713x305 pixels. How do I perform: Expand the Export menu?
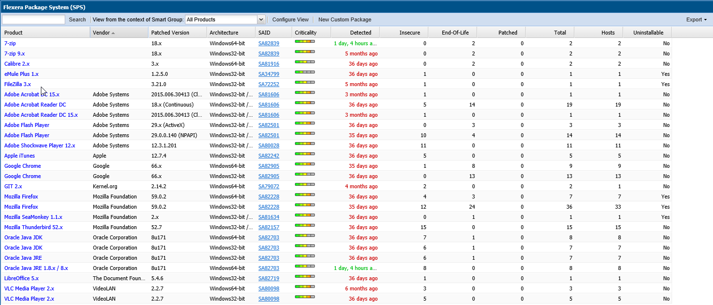tap(696, 19)
